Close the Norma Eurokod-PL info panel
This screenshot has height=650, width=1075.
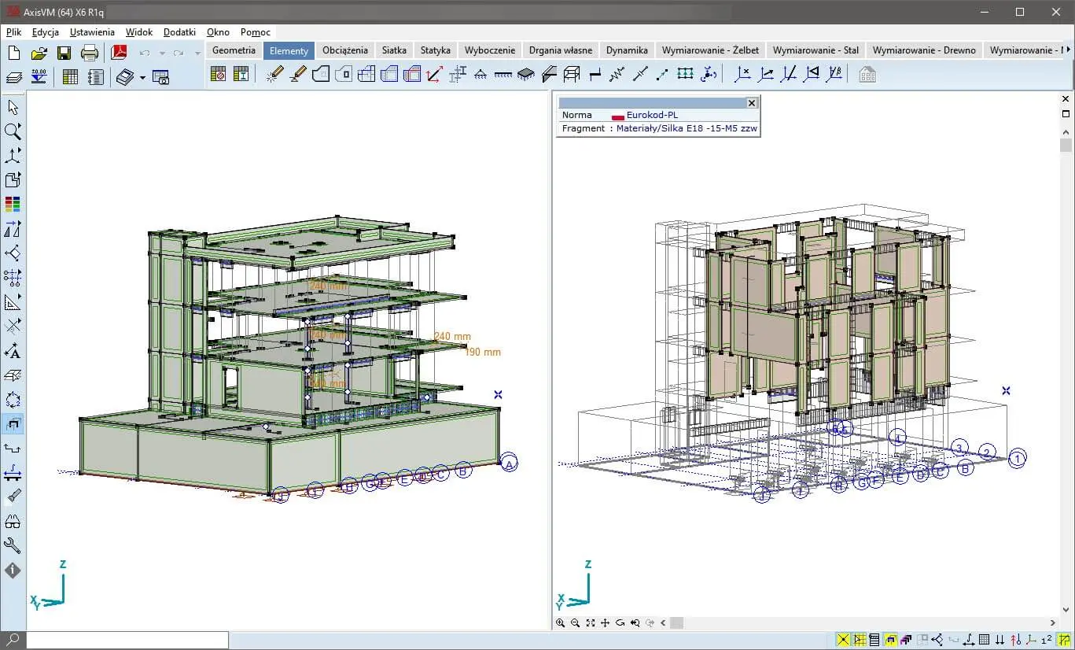pos(751,103)
